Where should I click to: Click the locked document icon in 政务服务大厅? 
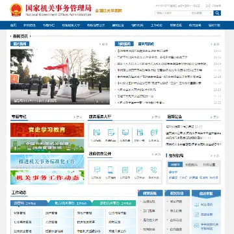click(140, 133)
